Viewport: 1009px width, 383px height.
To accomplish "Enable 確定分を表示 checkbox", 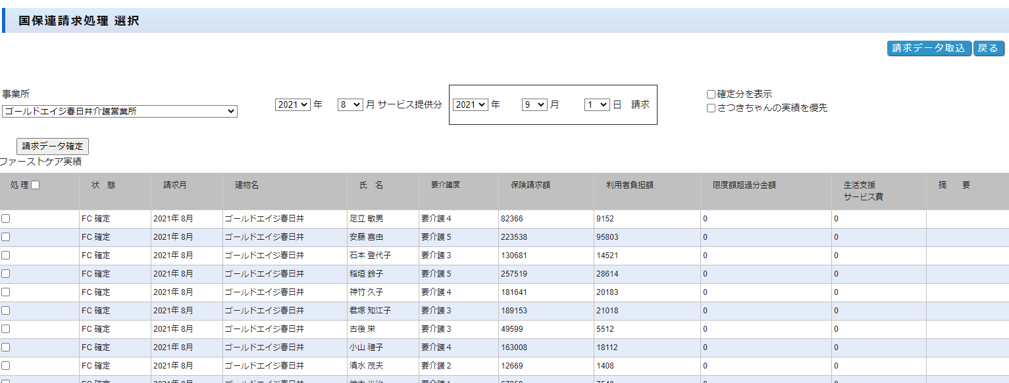I will [x=711, y=95].
